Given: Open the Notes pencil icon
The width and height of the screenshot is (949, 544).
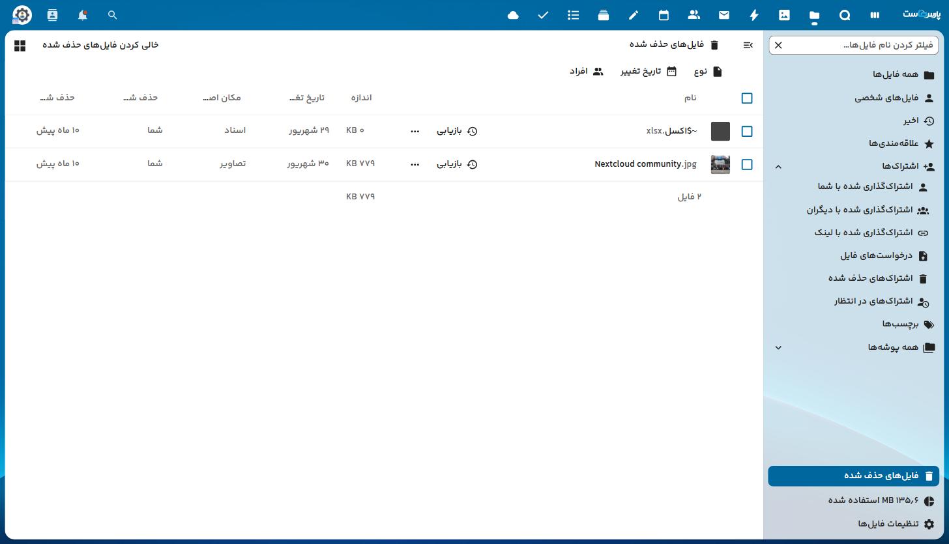Looking at the screenshot, I should [x=634, y=15].
